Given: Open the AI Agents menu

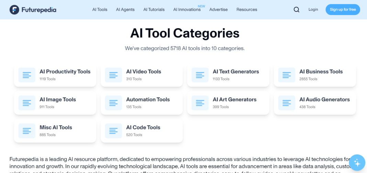Looking at the screenshot, I should pyautogui.click(x=125, y=10).
